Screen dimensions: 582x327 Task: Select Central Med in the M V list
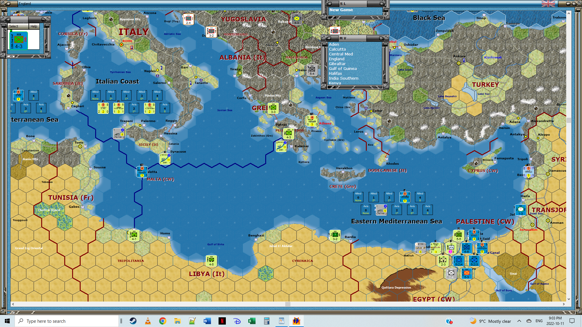341,54
